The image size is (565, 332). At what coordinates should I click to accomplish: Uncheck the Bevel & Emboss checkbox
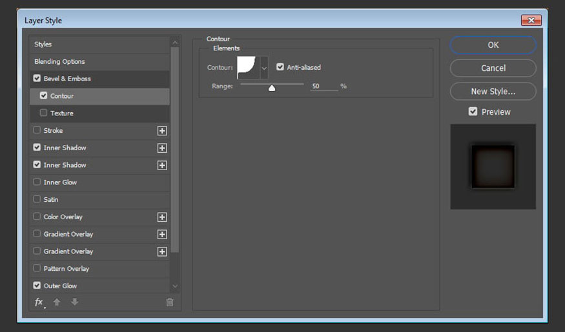coord(37,78)
